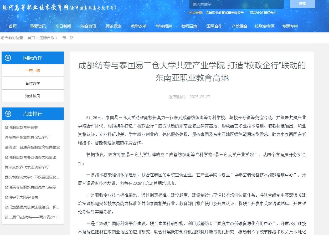Select 教学改革 from the navigation bar
Screen dimensions: 329x235
click(x=139, y=26)
